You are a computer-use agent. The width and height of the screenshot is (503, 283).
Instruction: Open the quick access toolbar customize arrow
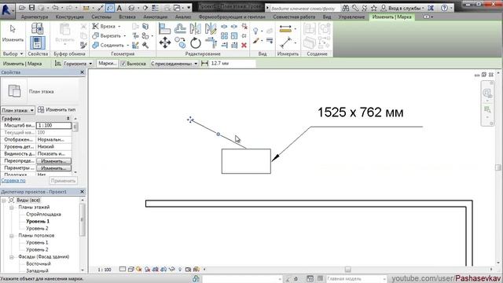click(189, 7)
